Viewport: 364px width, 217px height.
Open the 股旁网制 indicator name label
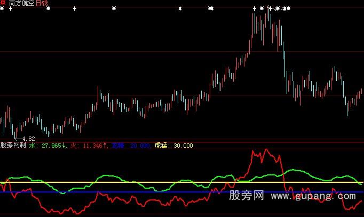click(13, 145)
